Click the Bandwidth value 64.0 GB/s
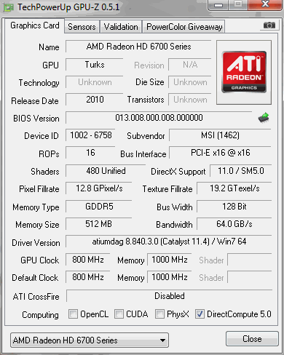284x355 pixels. point(234,224)
